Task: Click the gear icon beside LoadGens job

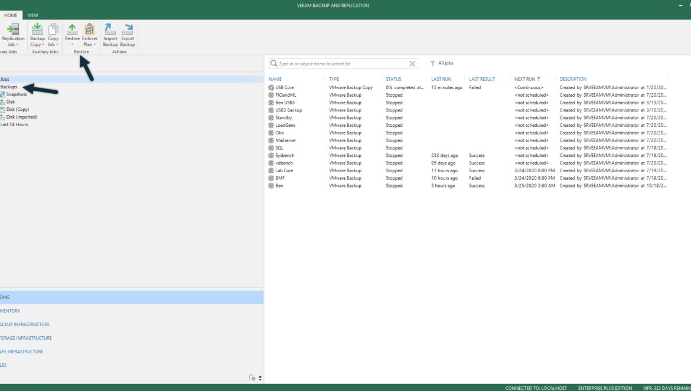Action: coord(271,126)
